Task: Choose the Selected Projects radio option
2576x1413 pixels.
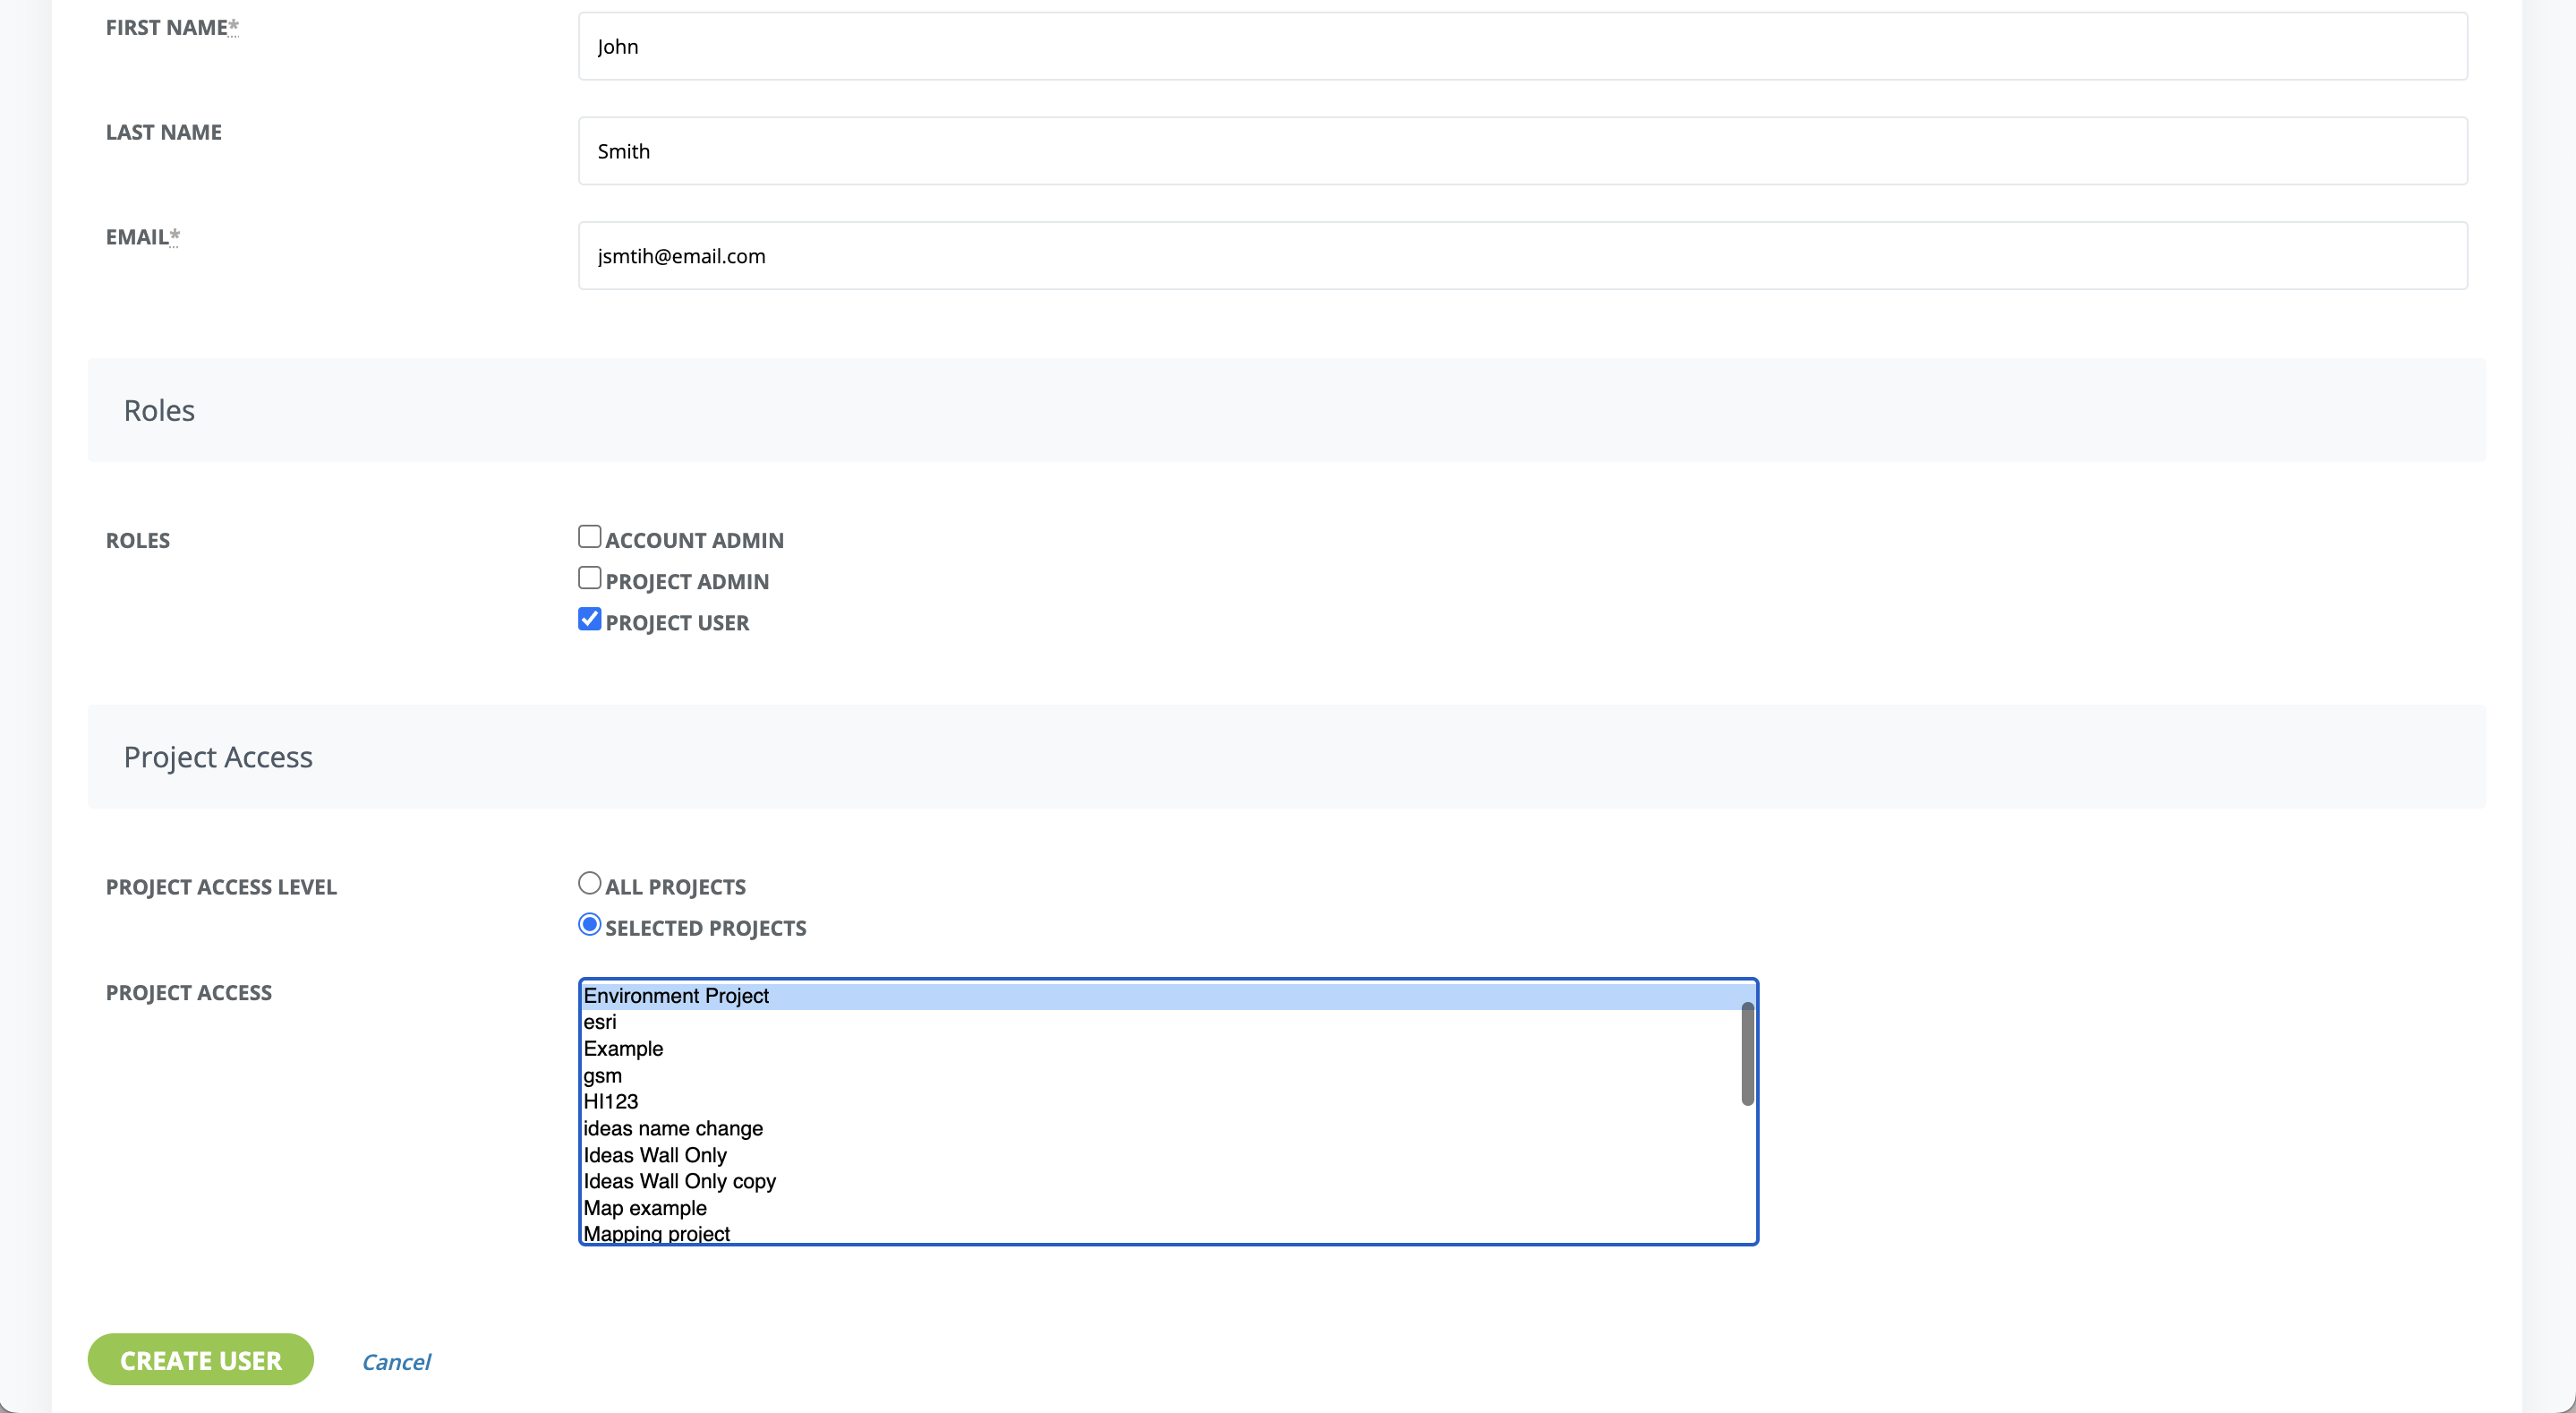Action: coord(589,924)
